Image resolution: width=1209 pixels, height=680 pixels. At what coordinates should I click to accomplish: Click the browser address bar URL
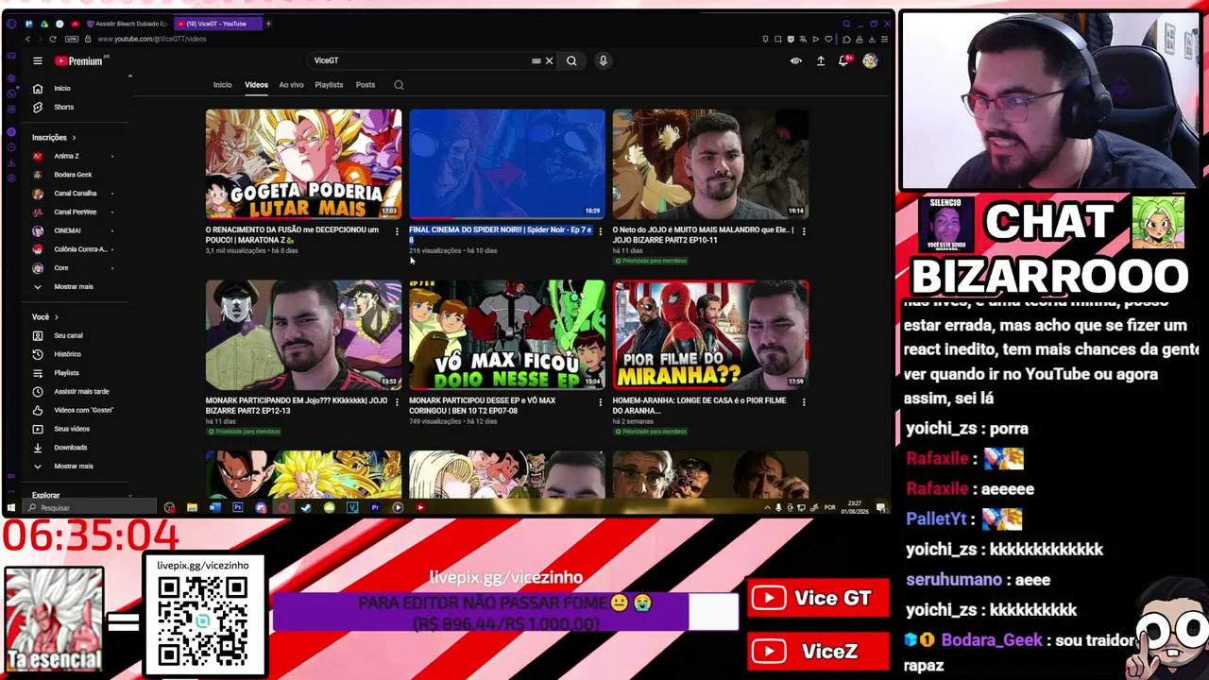pyautogui.click(x=151, y=39)
